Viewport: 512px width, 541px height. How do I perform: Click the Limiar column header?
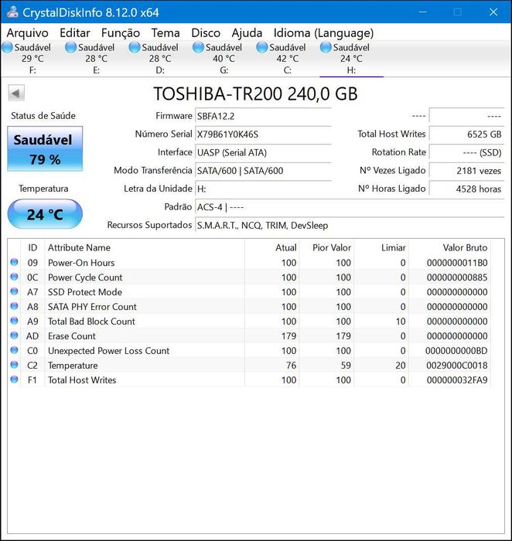381,248
